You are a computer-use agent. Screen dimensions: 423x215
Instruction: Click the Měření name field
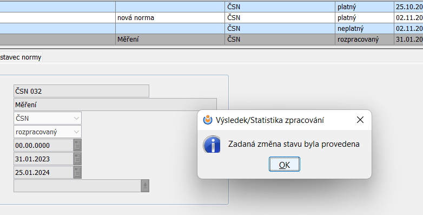(x=115, y=105)
